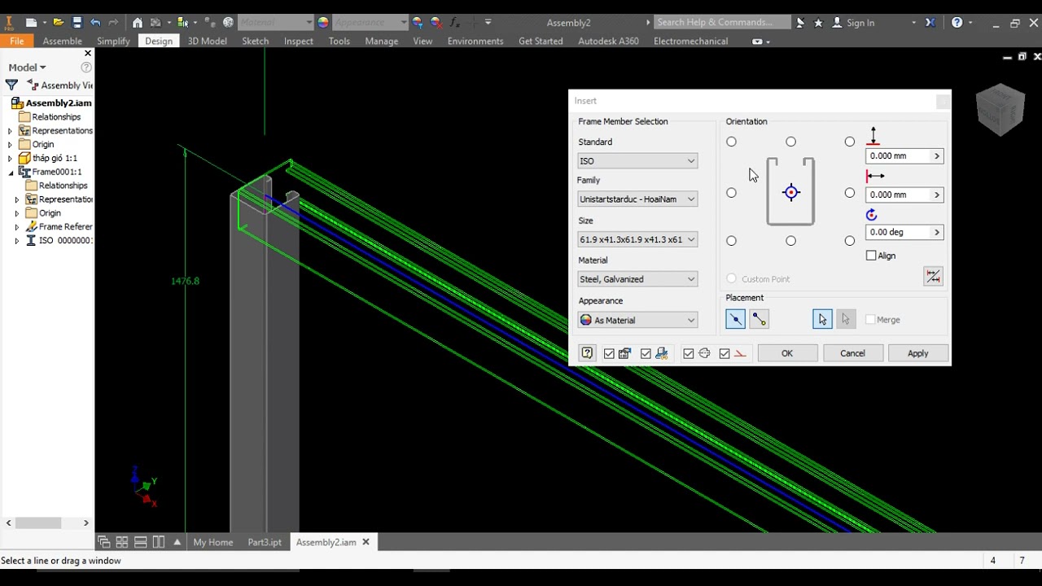
Task: Open the Model browser dropdown
Action: (27, 68)
